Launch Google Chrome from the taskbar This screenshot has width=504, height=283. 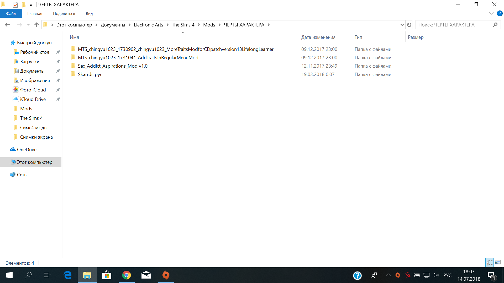coord(127,275)
